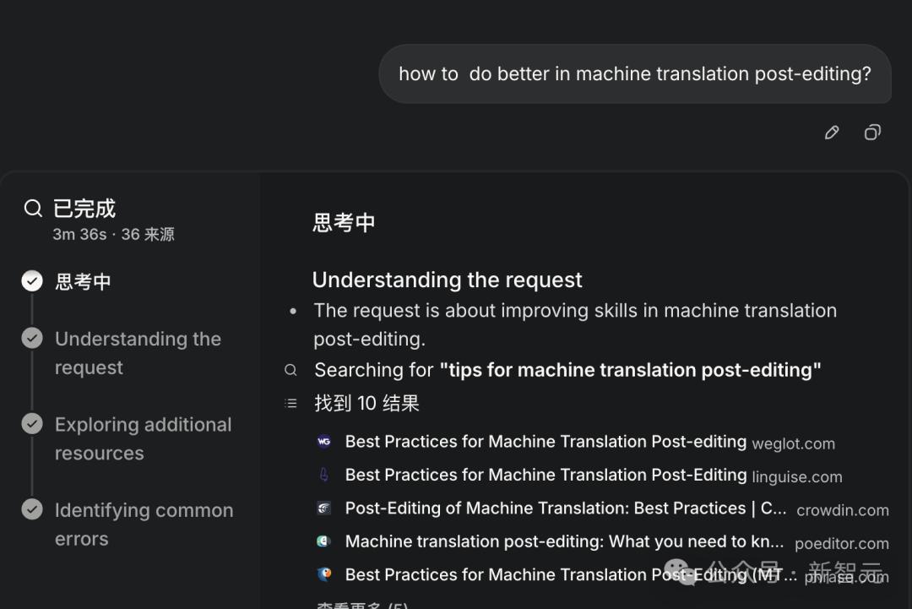This screenshot has height=609, width=912.
Task: Click the pencil edit message icon
Action: pos(832,133)
